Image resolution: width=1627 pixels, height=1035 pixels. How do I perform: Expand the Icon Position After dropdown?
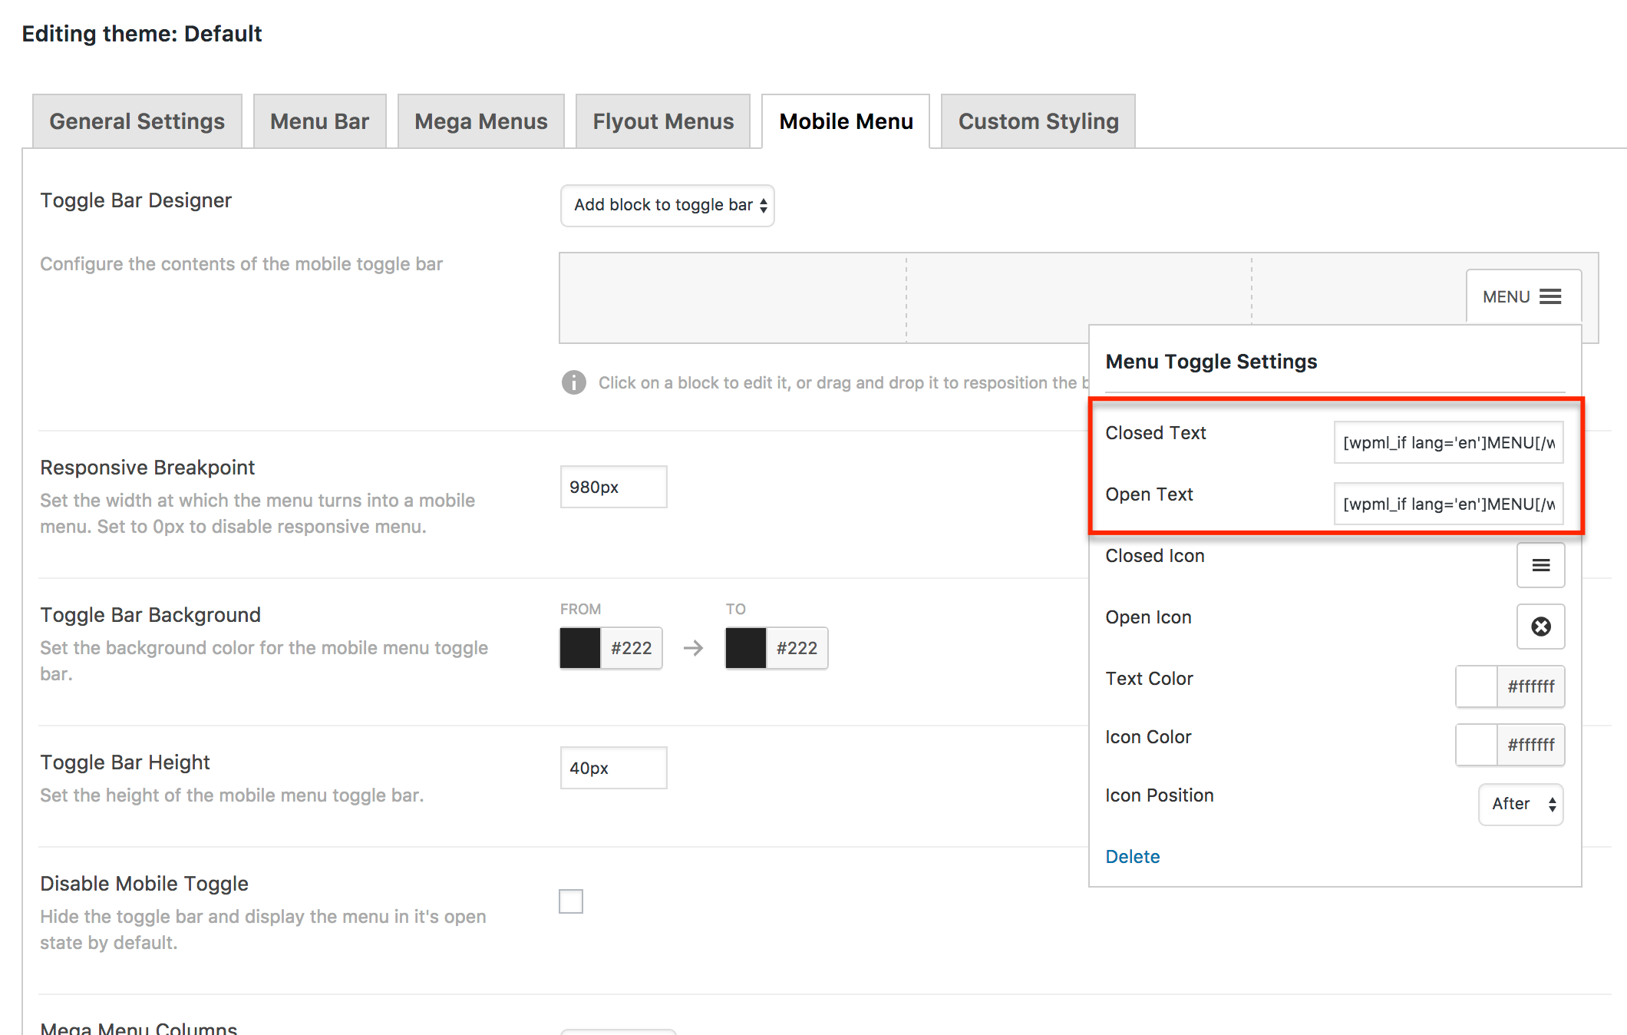point(1520,804)
